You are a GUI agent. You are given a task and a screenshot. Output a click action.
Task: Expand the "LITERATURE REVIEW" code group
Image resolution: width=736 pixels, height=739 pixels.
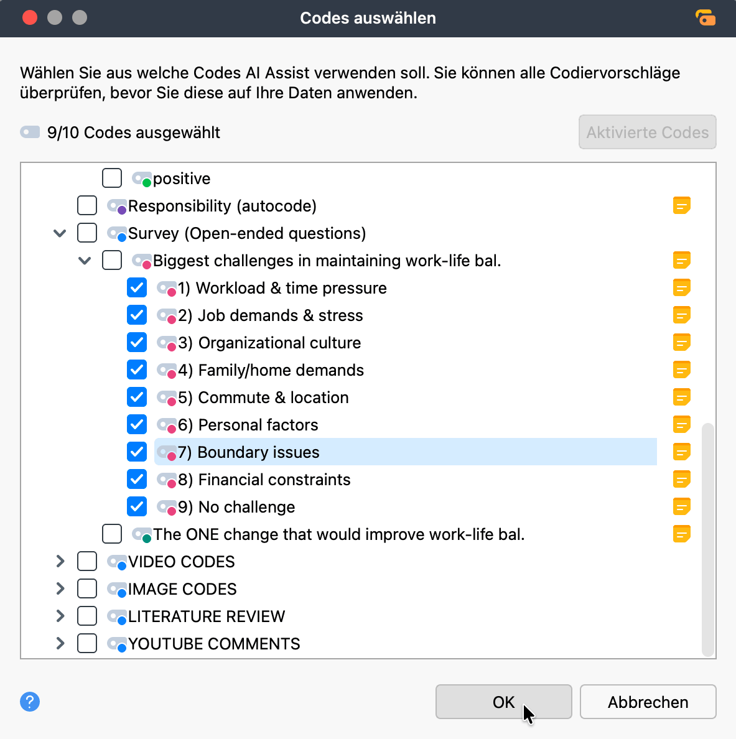[x=60, y=616]
